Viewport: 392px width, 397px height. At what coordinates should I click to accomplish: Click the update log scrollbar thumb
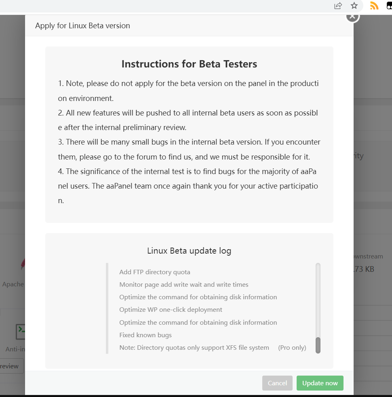click(x=318, y=345)
